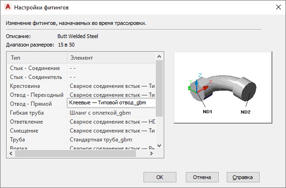Click the Отмена button

pyautogui.click(x=202, y=177)
